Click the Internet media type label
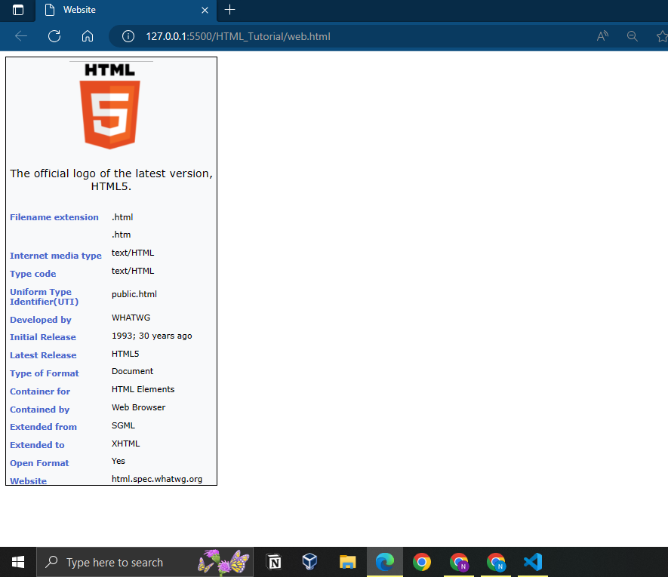The height and width of the screenshot is (577, 668). pyautogui.click(x=56, y=256)
